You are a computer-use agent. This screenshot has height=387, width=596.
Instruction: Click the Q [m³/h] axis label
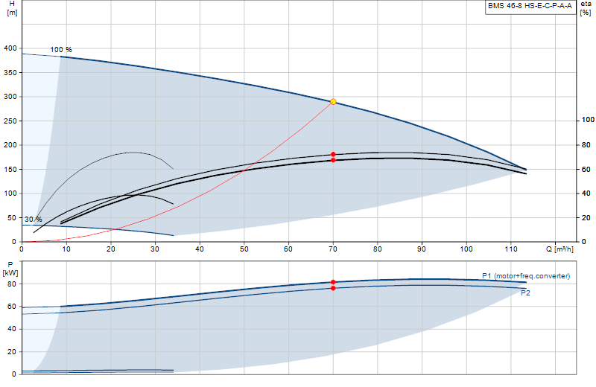[560, 249]
